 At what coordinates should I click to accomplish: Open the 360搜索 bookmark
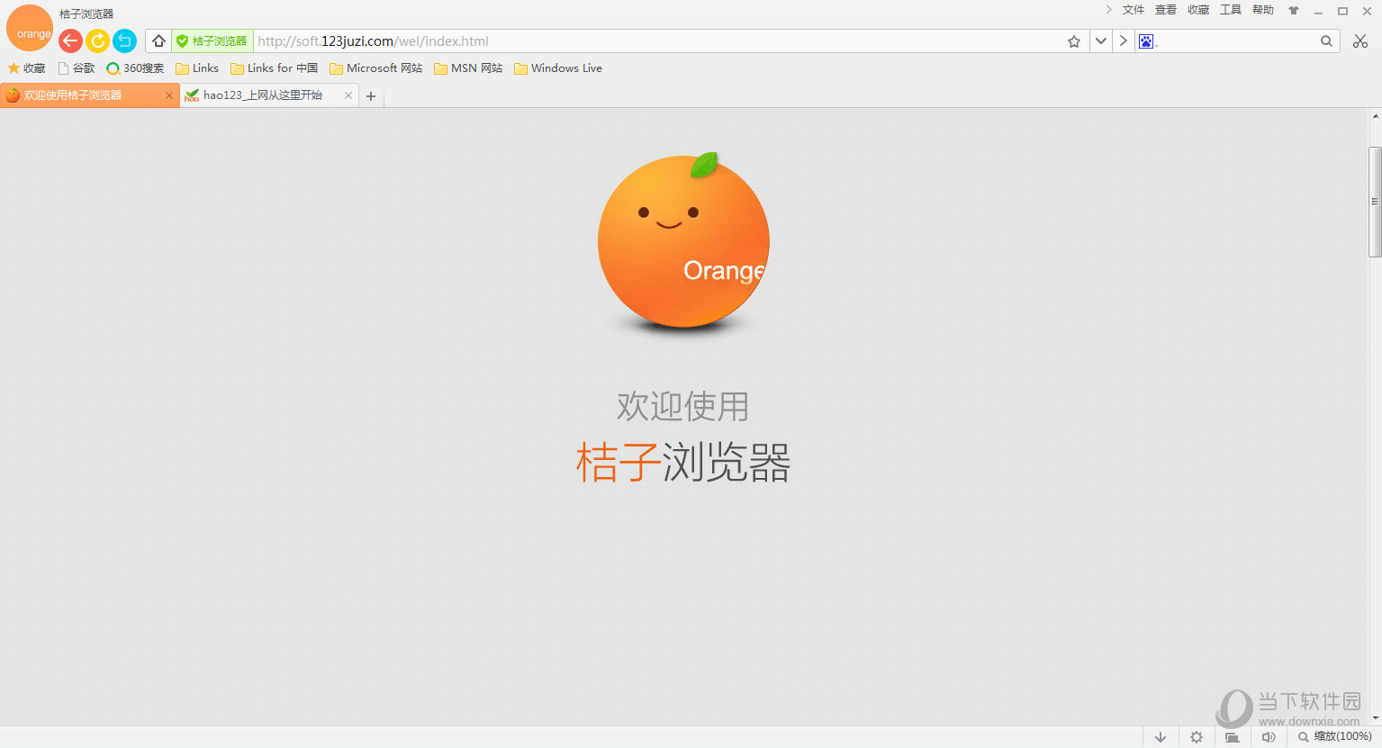pos(135,68)
